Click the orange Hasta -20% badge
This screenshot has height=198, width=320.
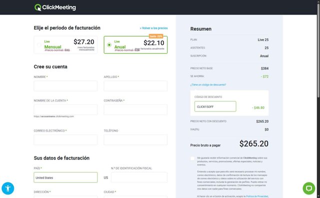pyautogui.click(x=156, y=36)
